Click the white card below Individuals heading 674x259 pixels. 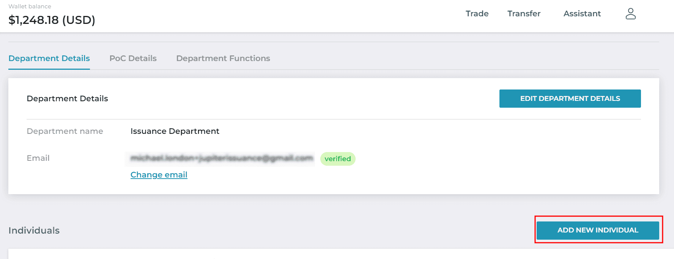coord(341,254)
